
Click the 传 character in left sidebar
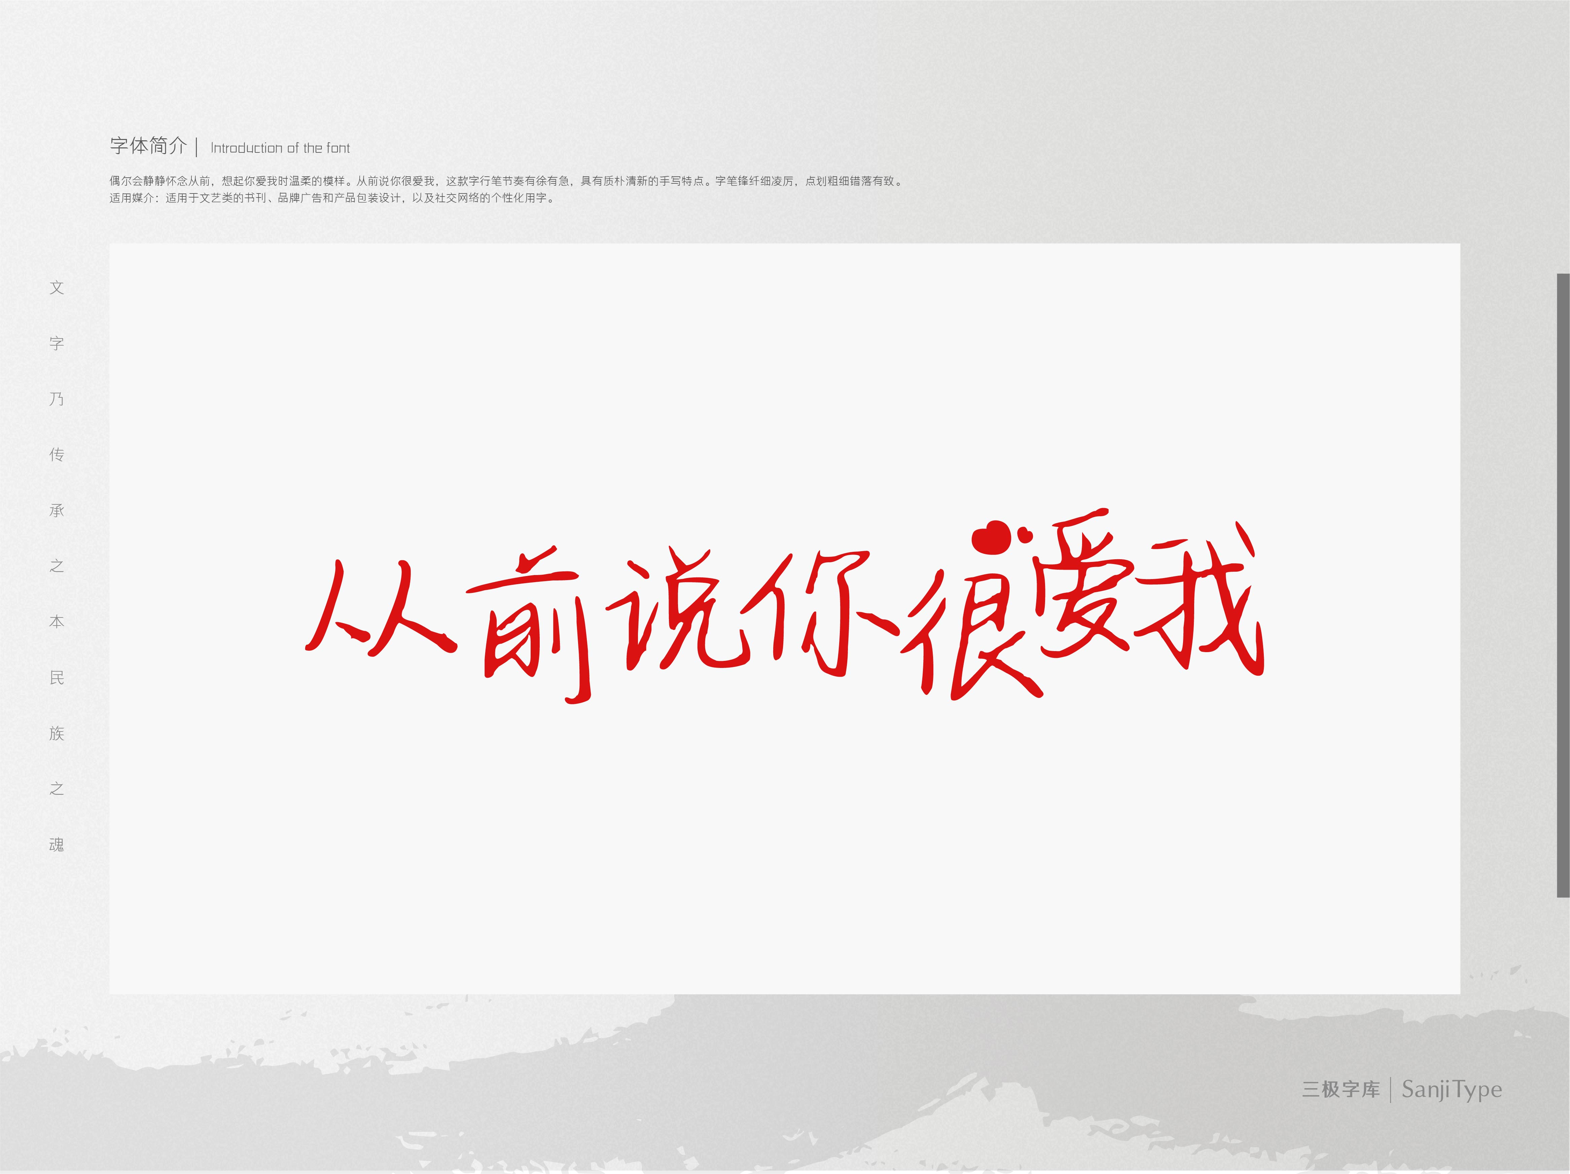point(57,454)
